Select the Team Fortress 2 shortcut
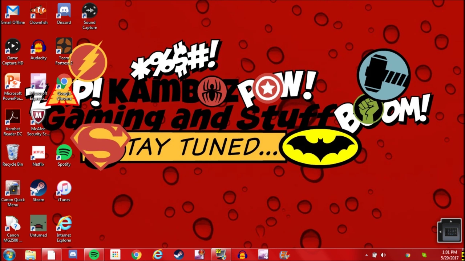465x261 pixels. (x=64, y=52)
